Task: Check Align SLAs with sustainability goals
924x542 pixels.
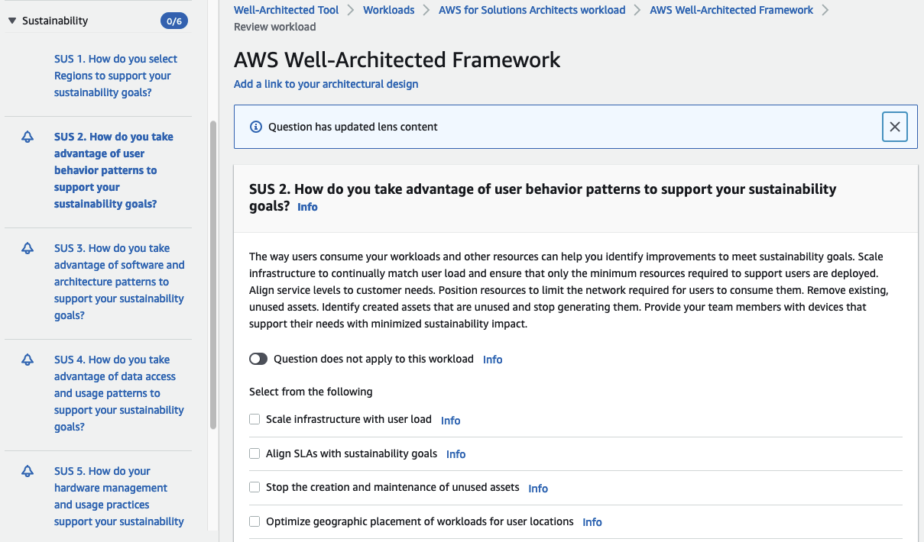Action: tap(255, 453)
